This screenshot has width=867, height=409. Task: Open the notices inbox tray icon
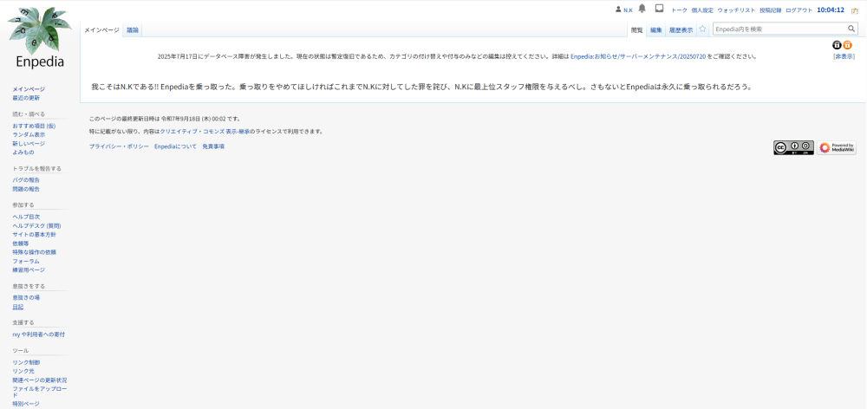(x=659, y=9)
